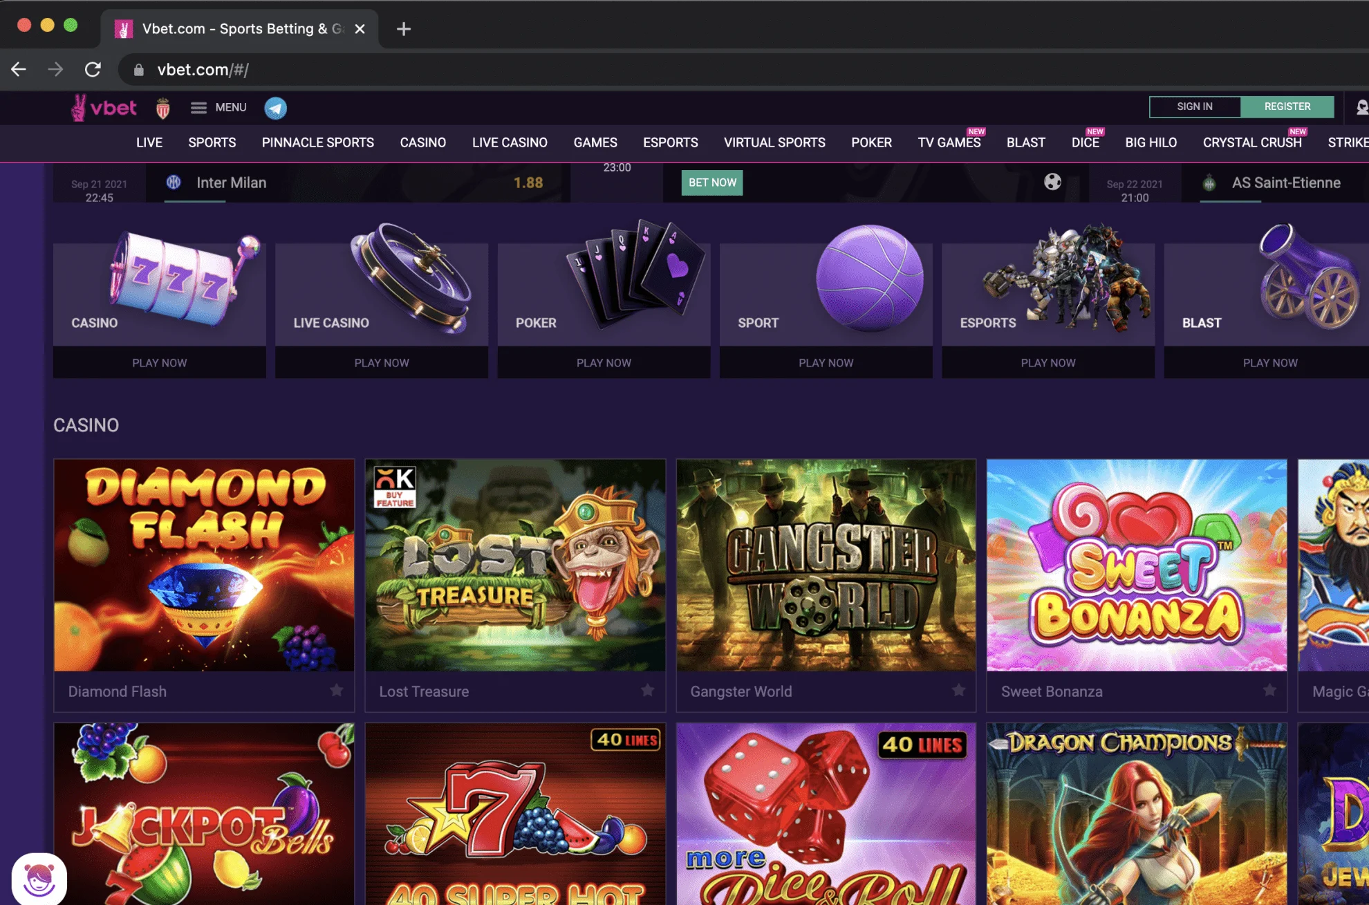This screenshot has height=905, width=1369.
Task: Click PLAY NOW under BLAST card
Action: point(1270,363)
